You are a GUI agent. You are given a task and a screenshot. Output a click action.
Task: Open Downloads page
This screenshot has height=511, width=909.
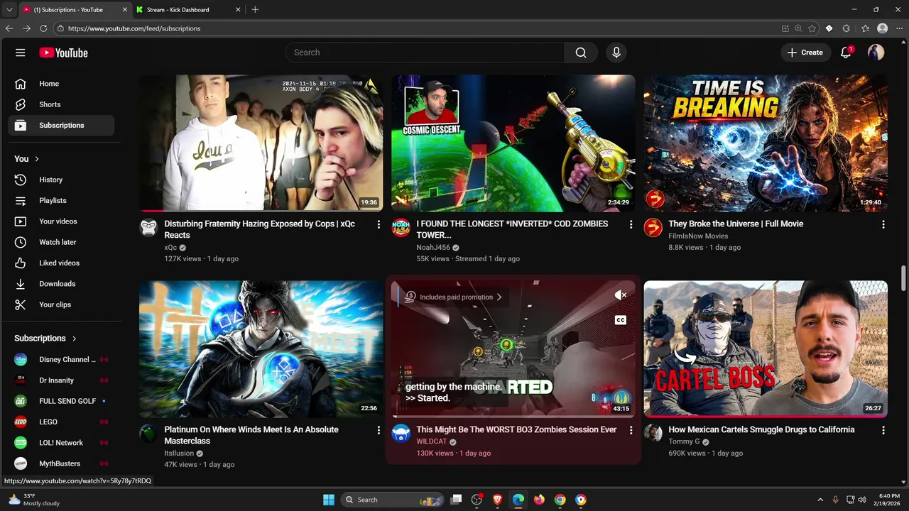[61, 284]
